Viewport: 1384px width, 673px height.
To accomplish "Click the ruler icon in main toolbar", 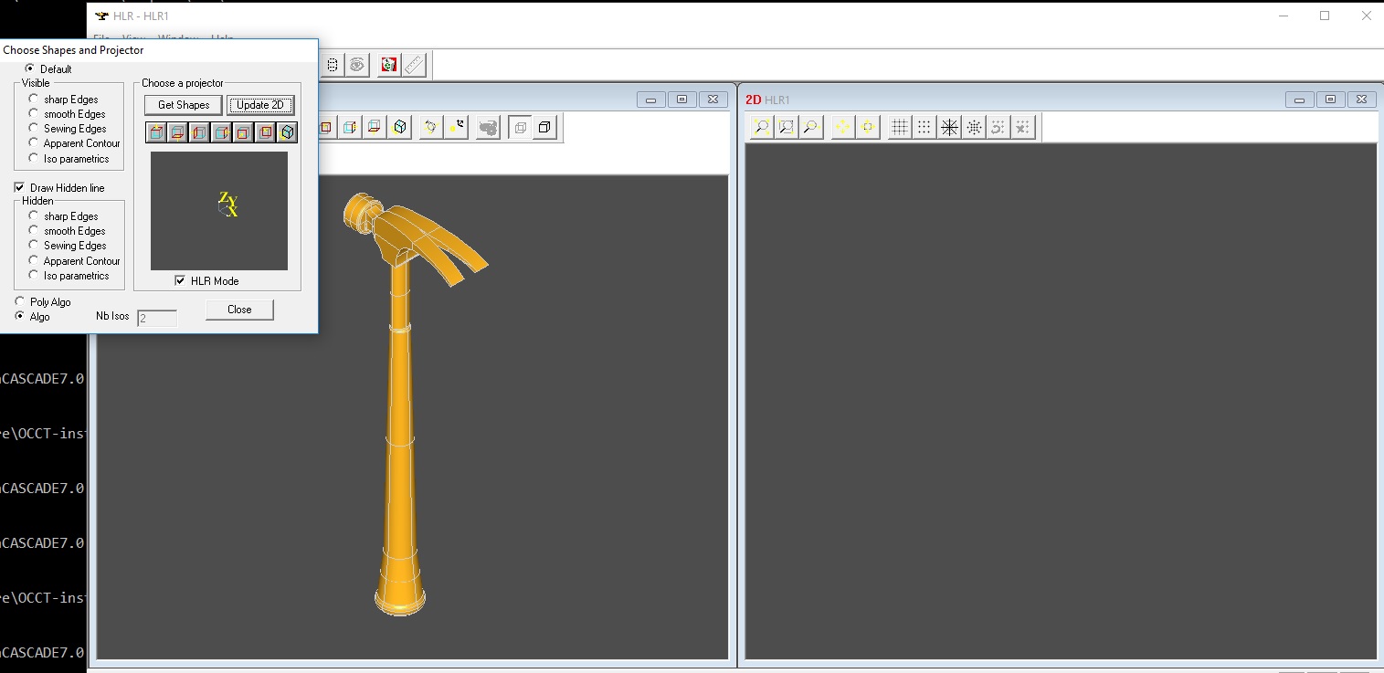I will point(415,65).
